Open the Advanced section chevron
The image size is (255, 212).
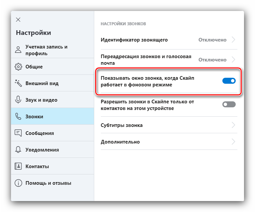pos(233,142)
